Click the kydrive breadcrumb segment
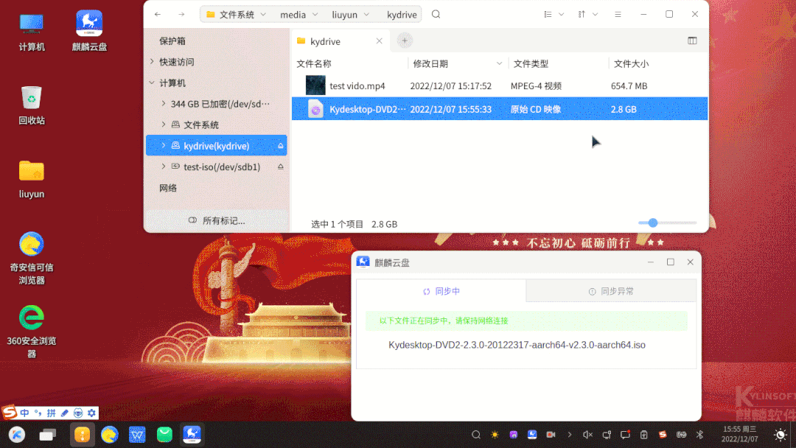This screenshot has width=796, height=448. click(402, 14)
